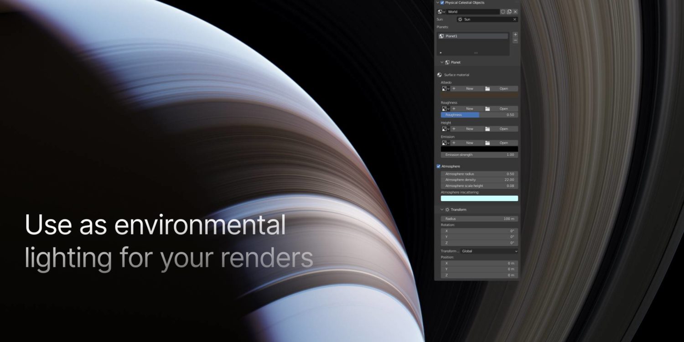This screenshot has height=342, width=684.
Task: Pick the Atmosphere inscattering color
Action: (x=479, y=198)
